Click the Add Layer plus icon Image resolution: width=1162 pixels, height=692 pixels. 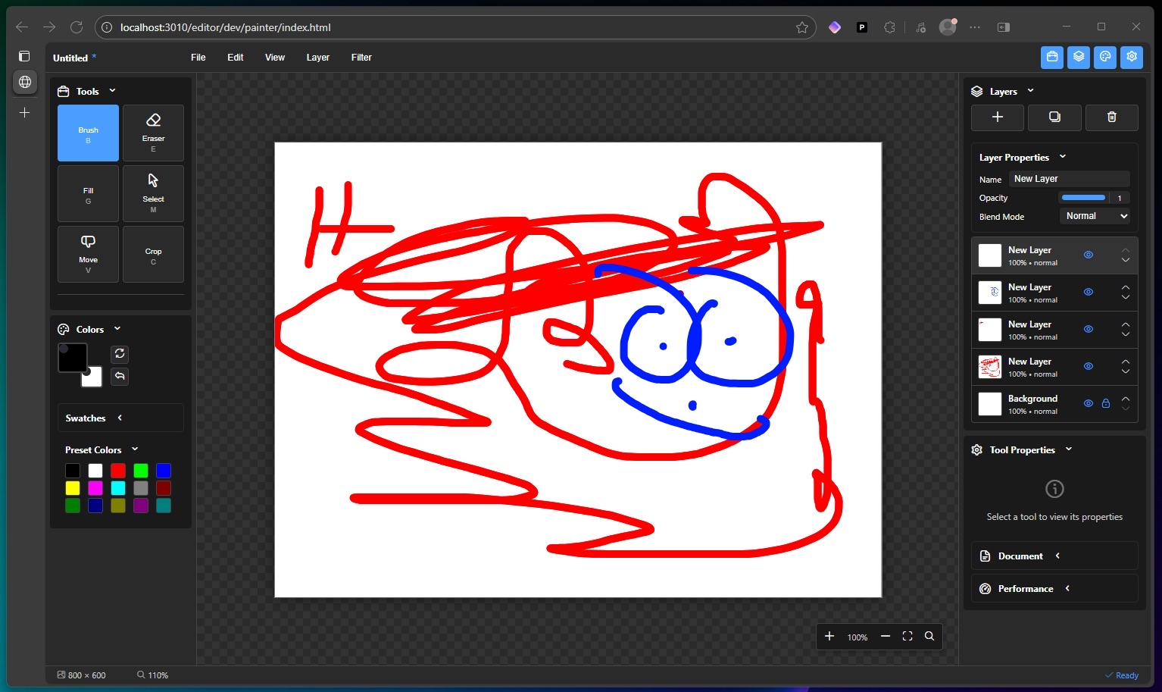tap(997, 117)
